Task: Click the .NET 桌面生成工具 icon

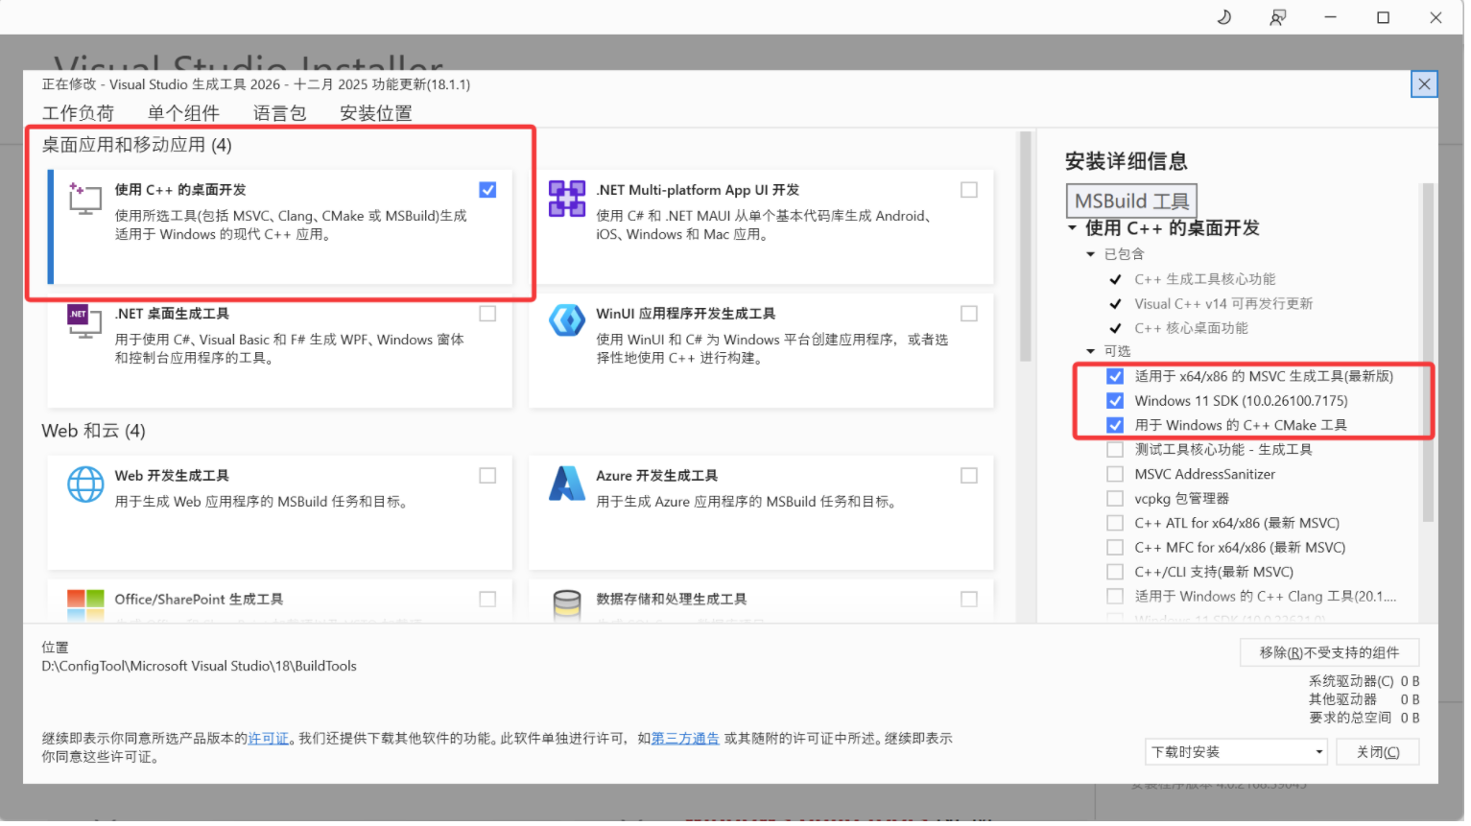Action: point(84,321)
